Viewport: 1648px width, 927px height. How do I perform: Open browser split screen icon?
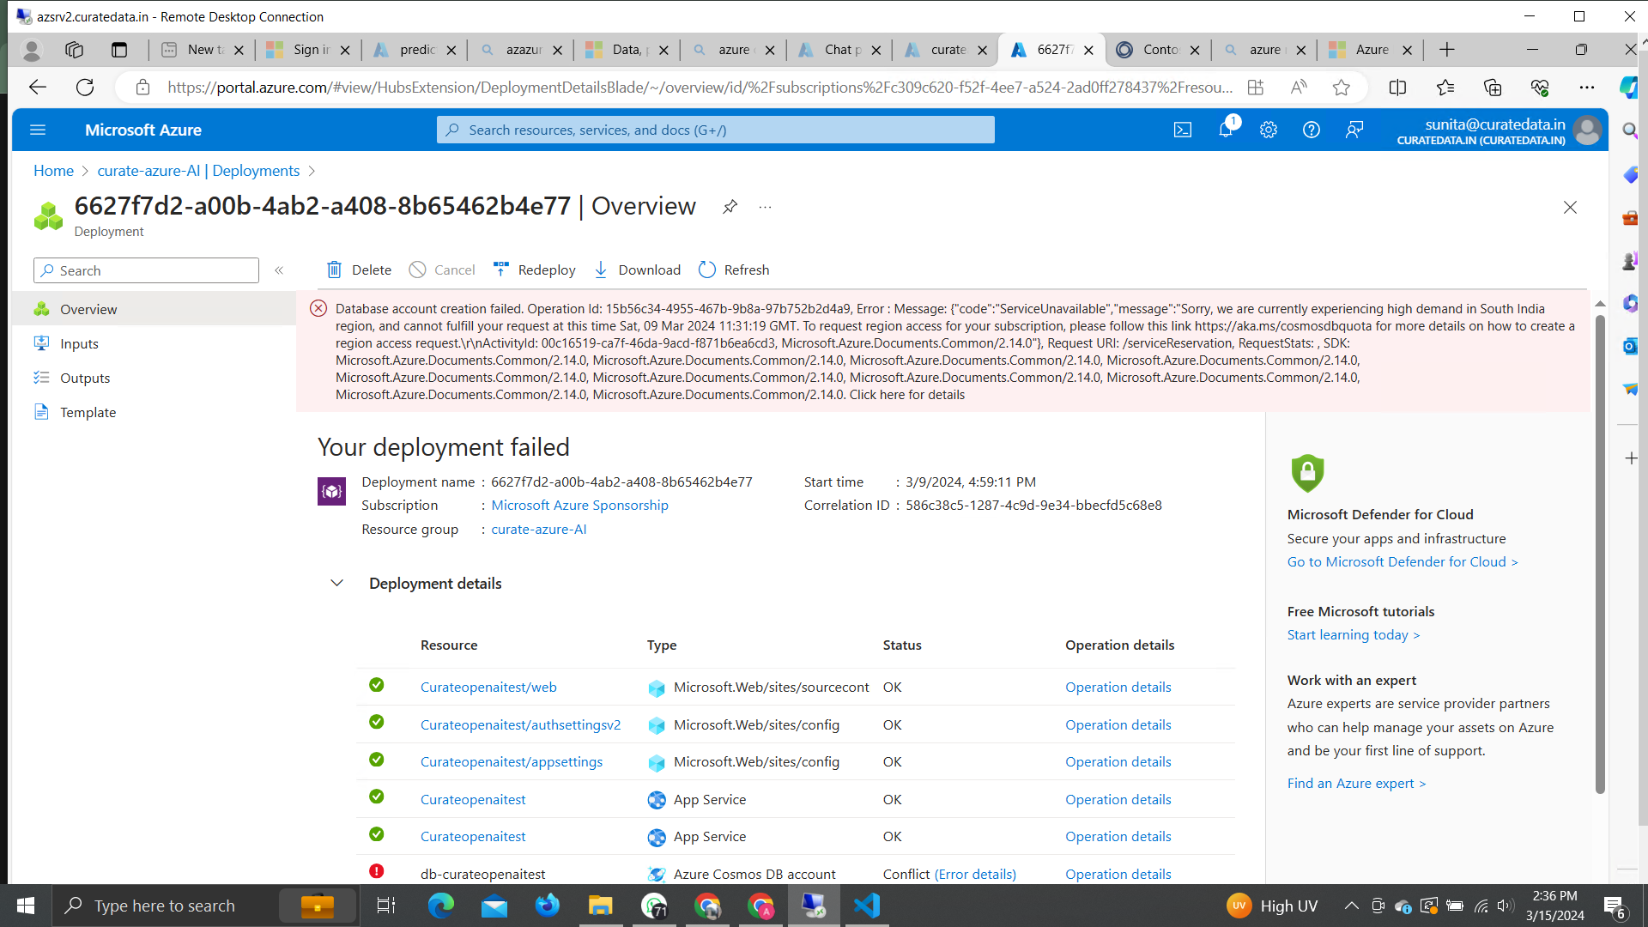(1397, 87)
